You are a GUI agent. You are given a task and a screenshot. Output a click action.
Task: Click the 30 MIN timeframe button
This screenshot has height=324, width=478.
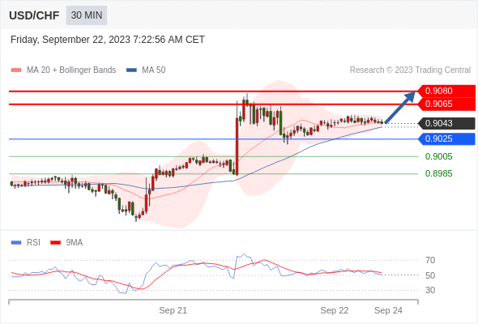pos(87,15)
